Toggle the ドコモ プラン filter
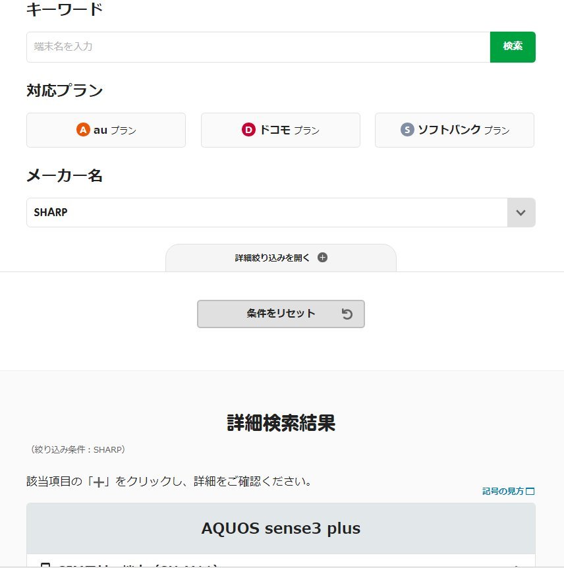The height and width of the screenshot is (568, 564). [x=281, y=130]
